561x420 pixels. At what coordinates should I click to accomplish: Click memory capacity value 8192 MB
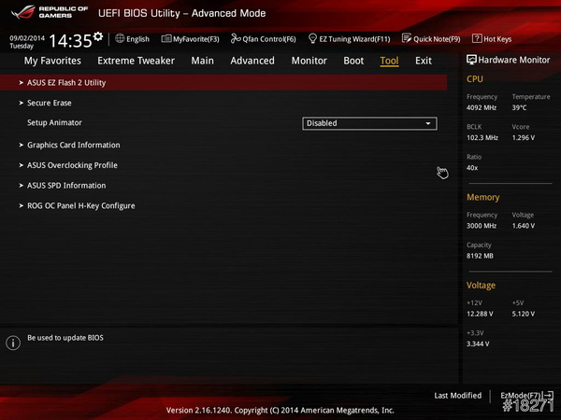[480, 256]
